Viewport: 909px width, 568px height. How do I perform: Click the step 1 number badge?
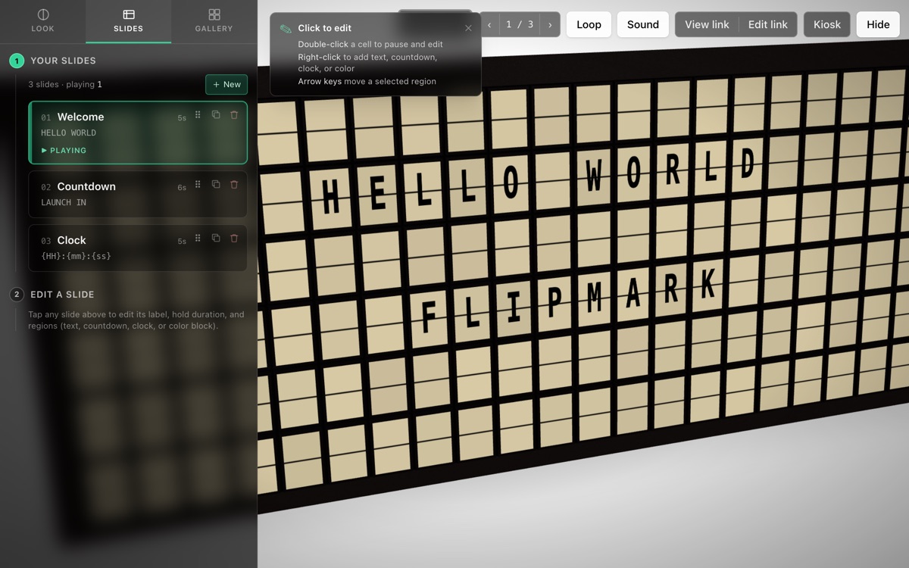tap(17, 61)
